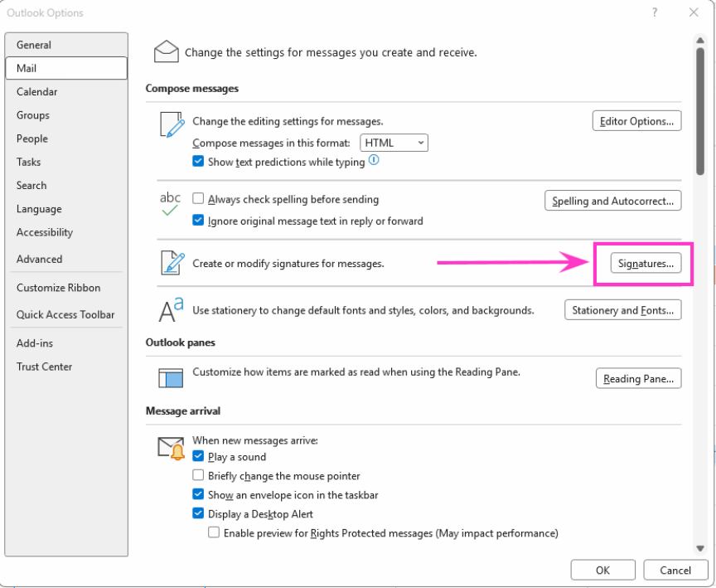Click the Editor Options button

[636, 121]
